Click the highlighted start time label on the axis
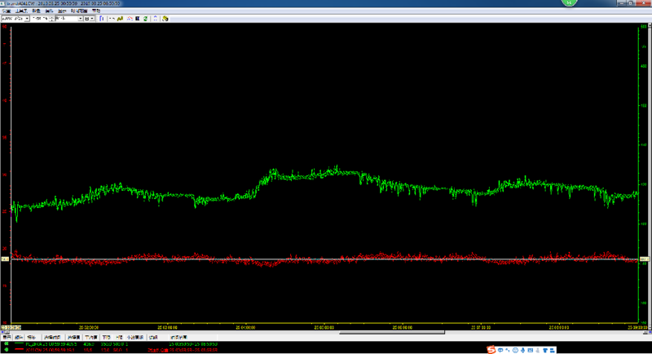 pyautogui.click(x=11, y=327)
